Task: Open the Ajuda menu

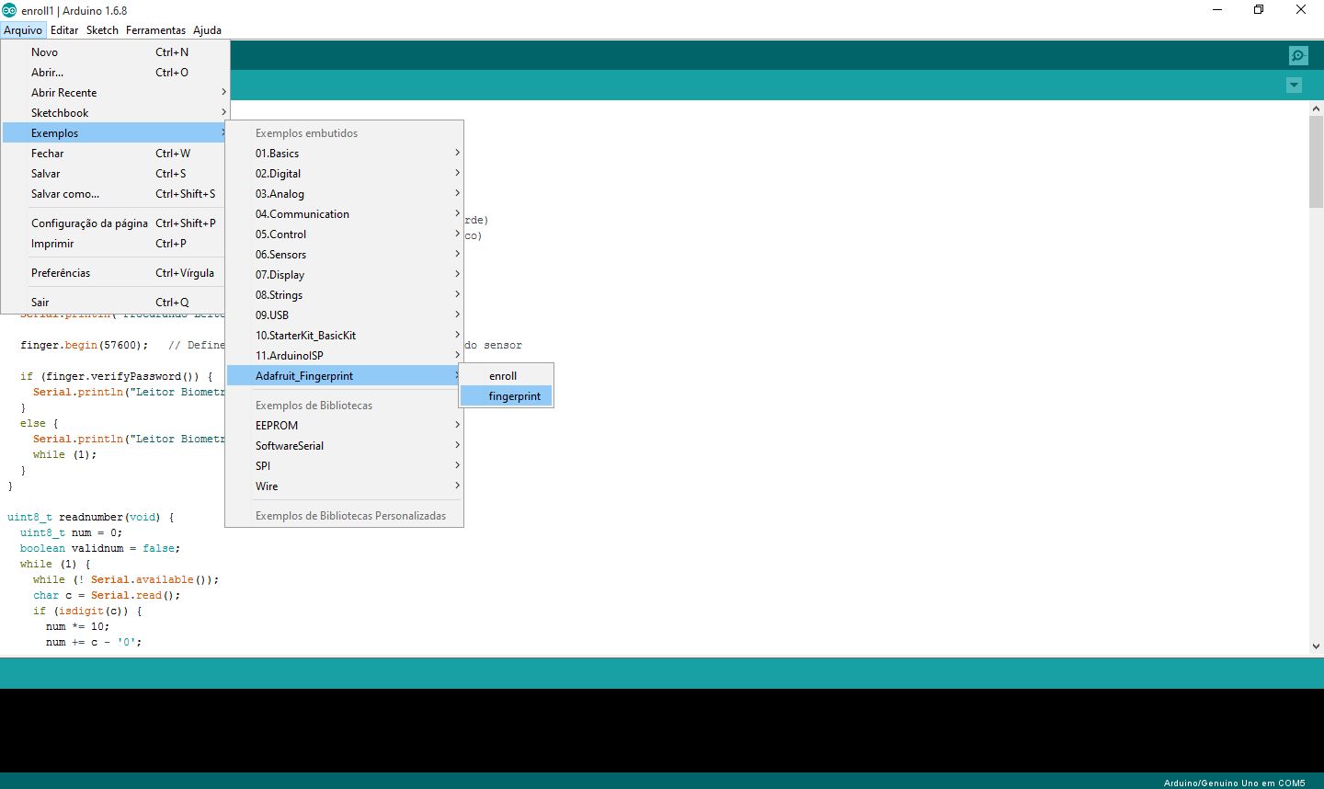Action: pos(207,29)
